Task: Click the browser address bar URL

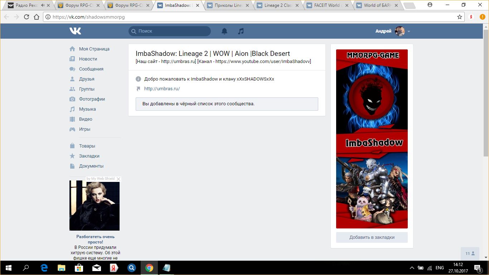Action: 89,17
